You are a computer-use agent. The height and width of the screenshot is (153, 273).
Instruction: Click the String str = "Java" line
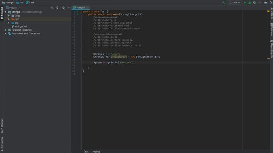point(107,54)
